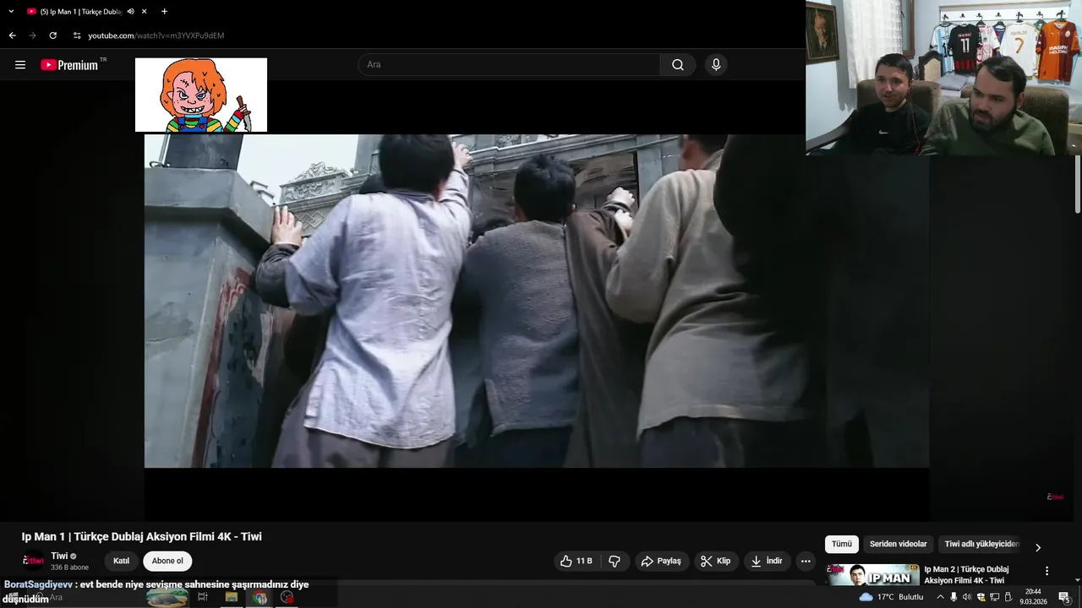The image size is (1082, 608).
Task: Select Tiwi adlı yükleyiciden chip
Action: tap(981, 545)
